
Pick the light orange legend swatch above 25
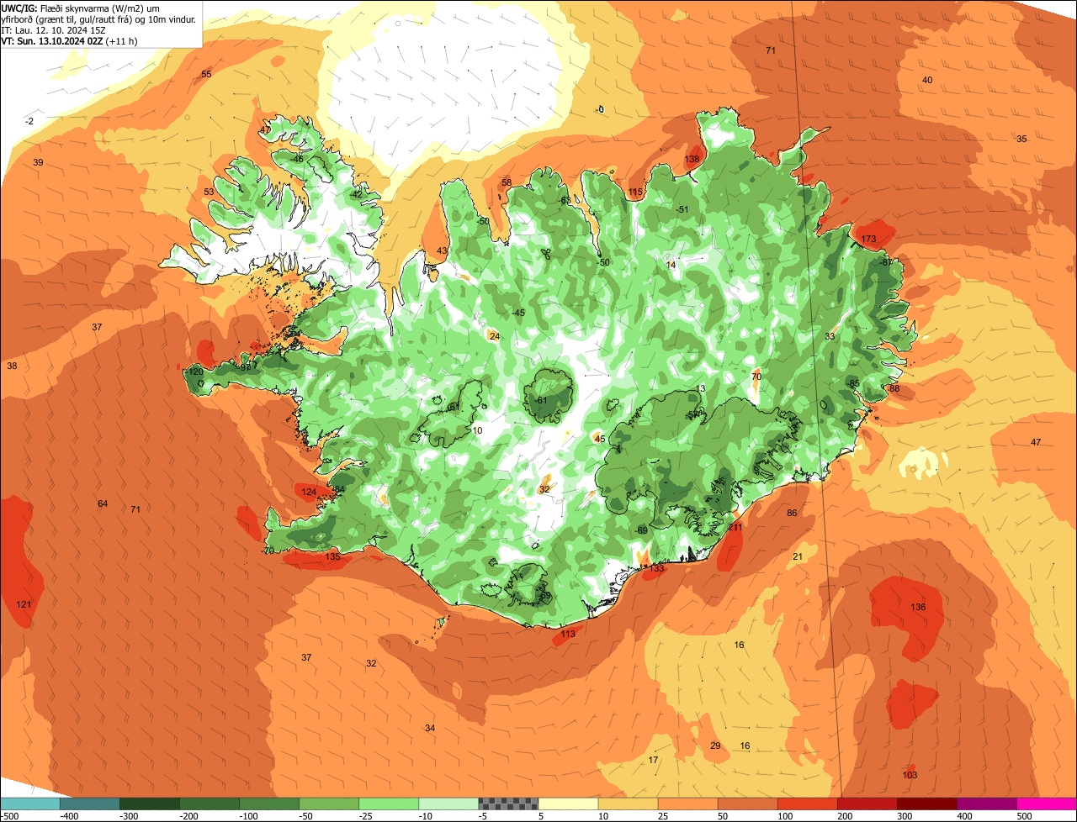[687, 804]
